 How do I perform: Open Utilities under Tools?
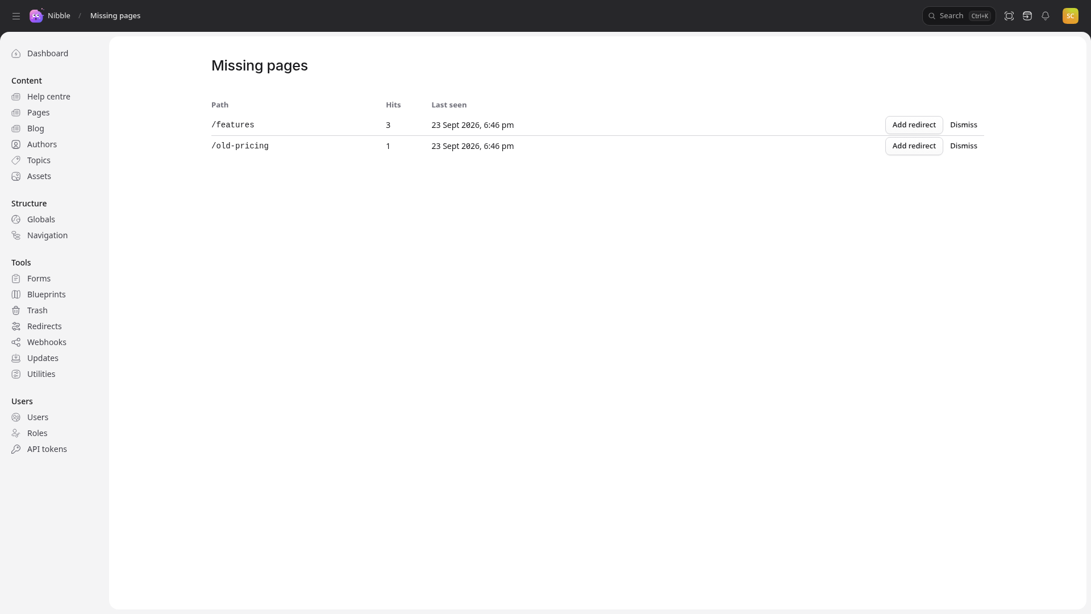click(41, 374)
